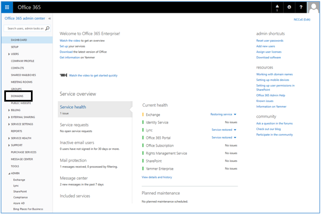Expand the USERS menu arrow
Image resolution: width=321 pixels, height=215 pixels.
coord(9,54)
